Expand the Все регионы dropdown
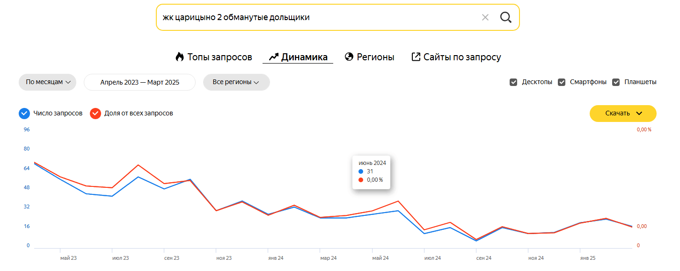Screen dimensions: 680x271 coord(236,82)
